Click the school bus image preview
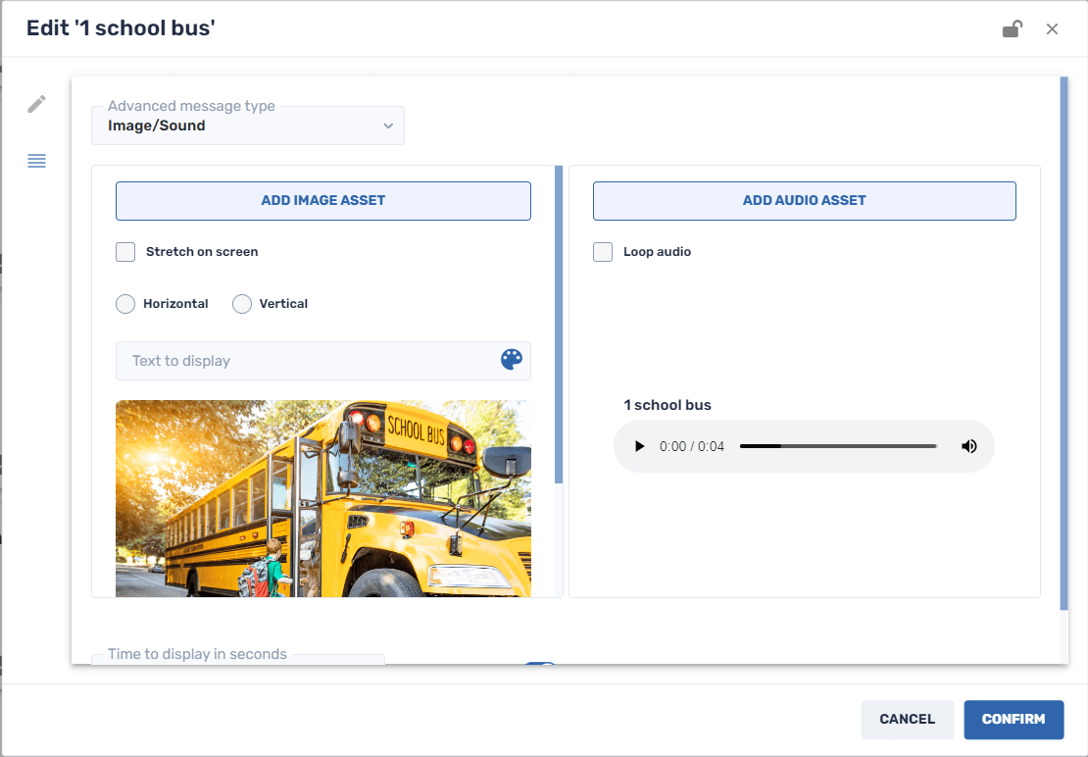Screen dimensions: 1088x757 (x=323, y=498)
